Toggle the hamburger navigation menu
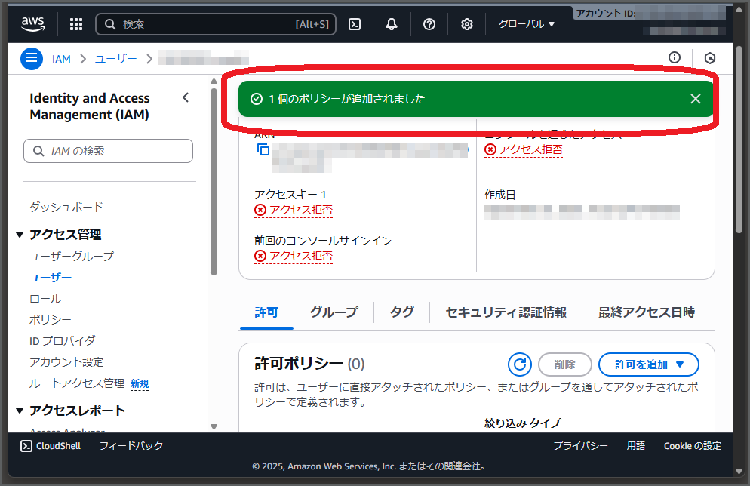 tap(32, 58)
